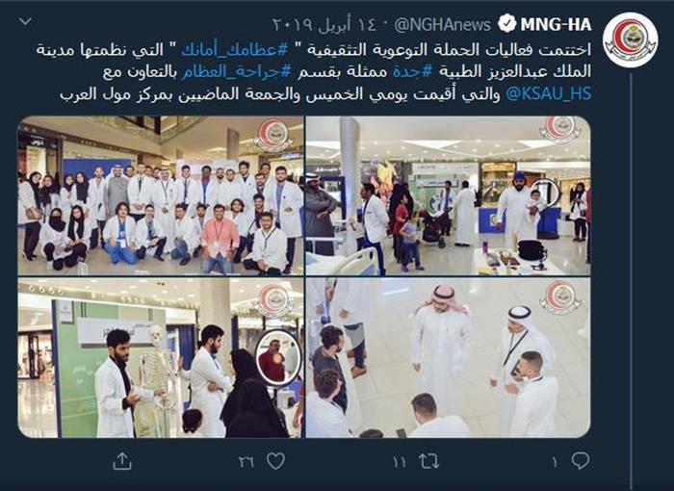Open the MNG-HA account name

556,24
